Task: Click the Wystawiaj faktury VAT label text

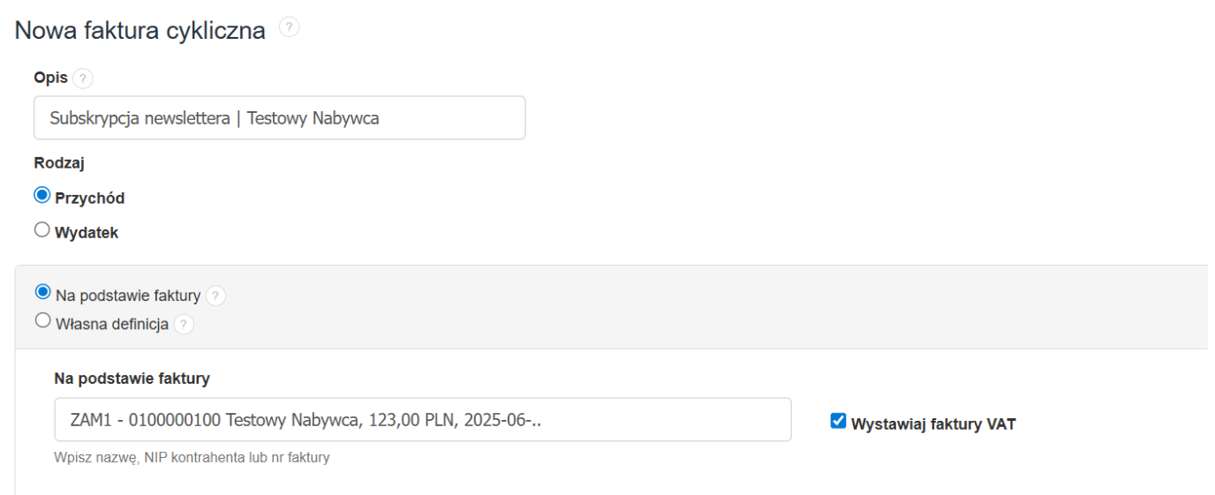Action: 933,424
